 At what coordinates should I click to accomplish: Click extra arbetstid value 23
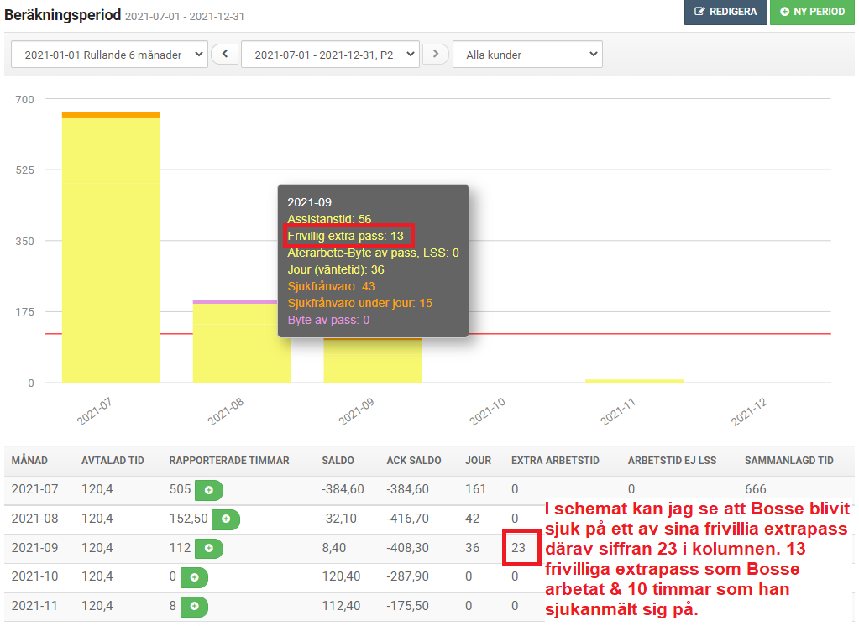[x=518, y=548]
